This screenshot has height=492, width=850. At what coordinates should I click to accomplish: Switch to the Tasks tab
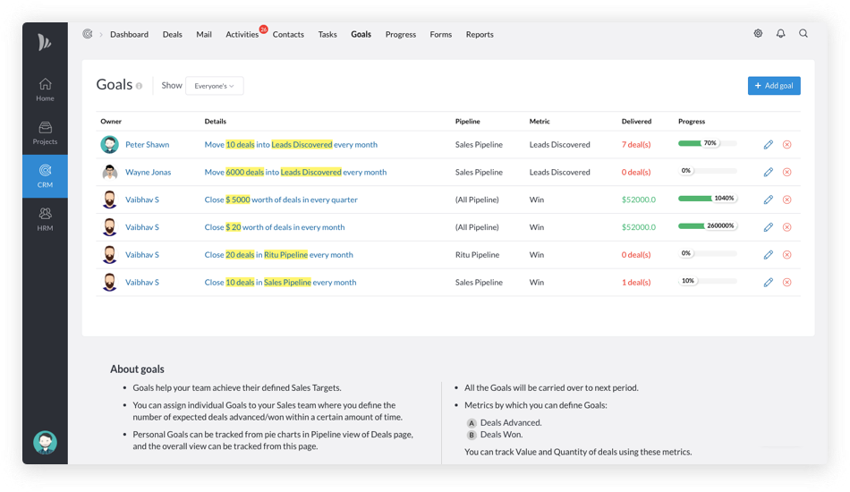coord(327,34)
